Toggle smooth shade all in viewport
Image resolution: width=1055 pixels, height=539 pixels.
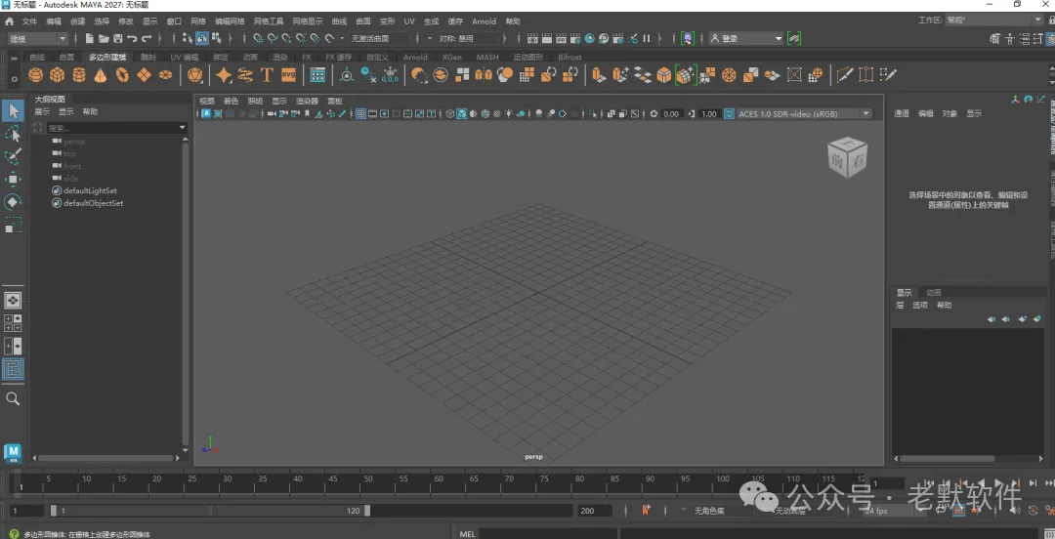click(x=462, y=114)
